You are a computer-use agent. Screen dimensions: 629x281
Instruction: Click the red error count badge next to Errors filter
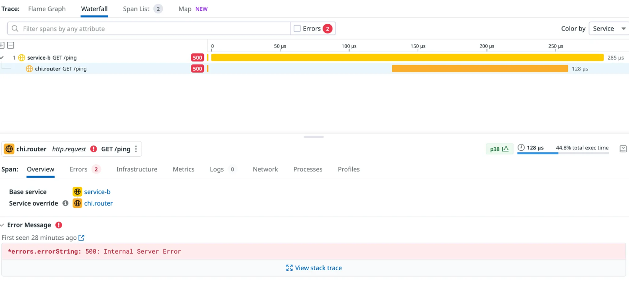[328, 29]
